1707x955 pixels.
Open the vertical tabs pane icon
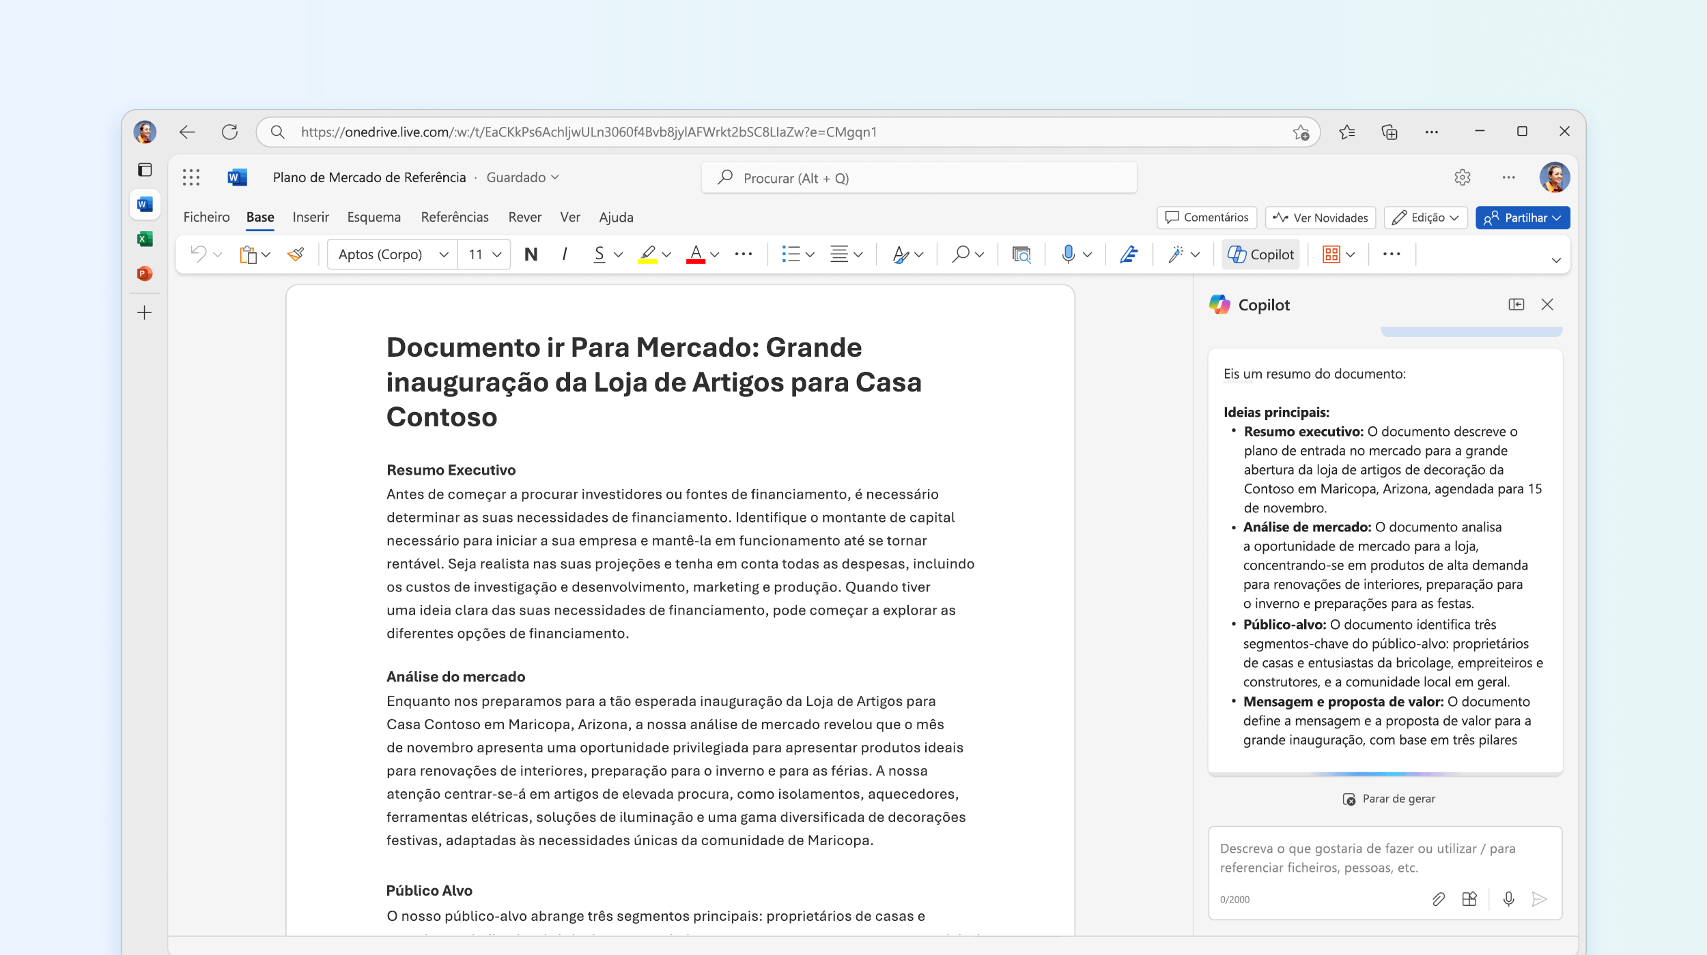point(145,170)
